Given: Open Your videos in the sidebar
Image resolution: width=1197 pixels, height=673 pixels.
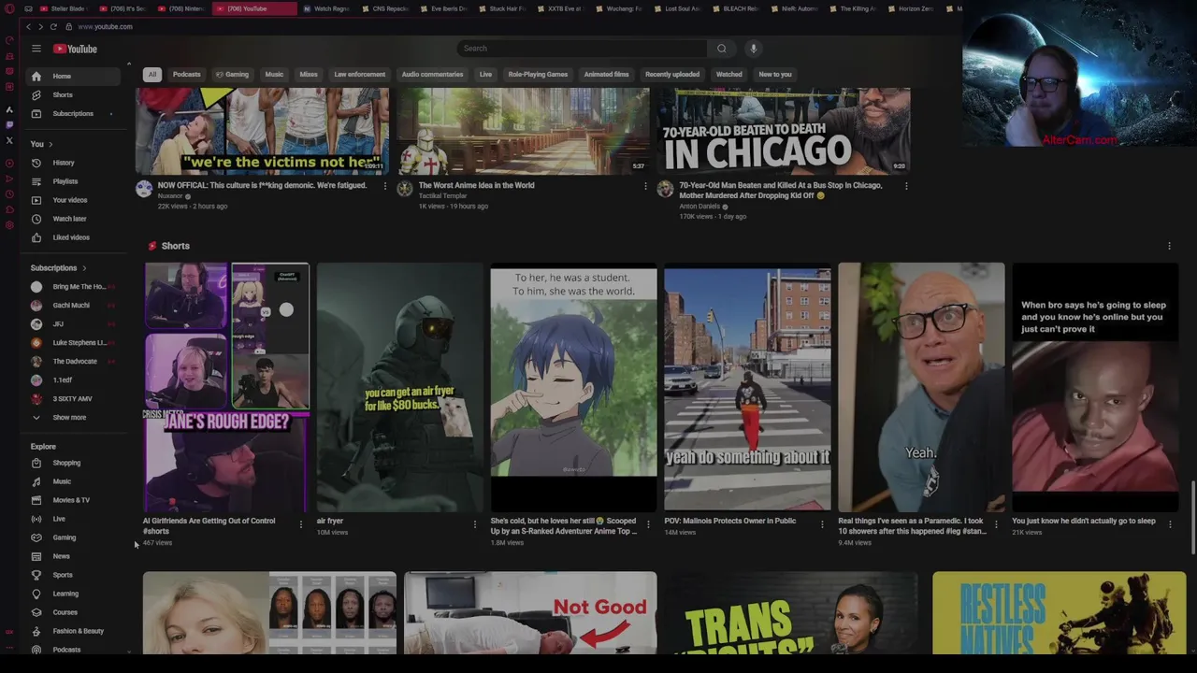Looking at the screenshot, I should point(75,200).
